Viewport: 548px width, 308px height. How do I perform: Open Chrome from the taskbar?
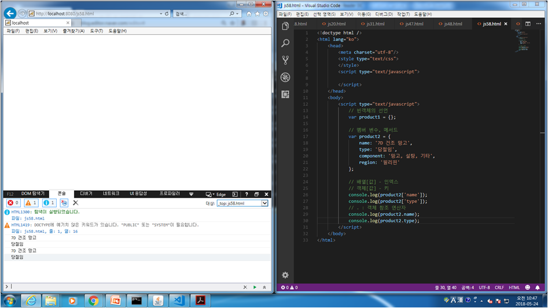[93, 300]
